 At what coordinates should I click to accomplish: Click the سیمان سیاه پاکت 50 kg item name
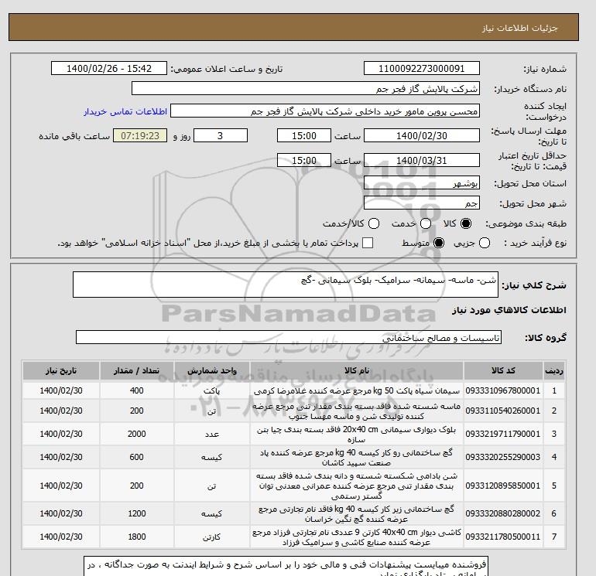pyautogui.click(x=357, y=390)
